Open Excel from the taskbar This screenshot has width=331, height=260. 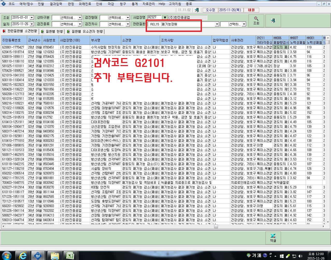pos(69,256)
